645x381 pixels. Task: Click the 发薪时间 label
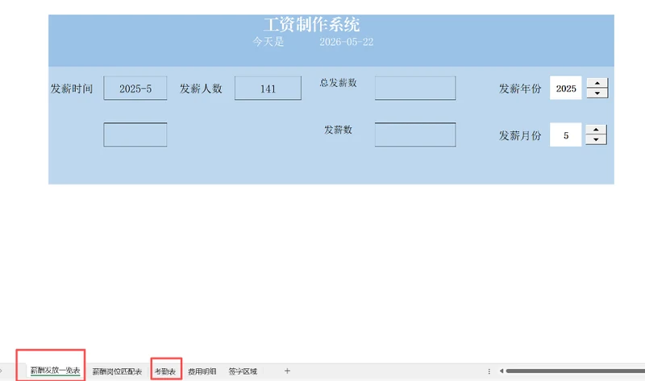coord(72,89)
